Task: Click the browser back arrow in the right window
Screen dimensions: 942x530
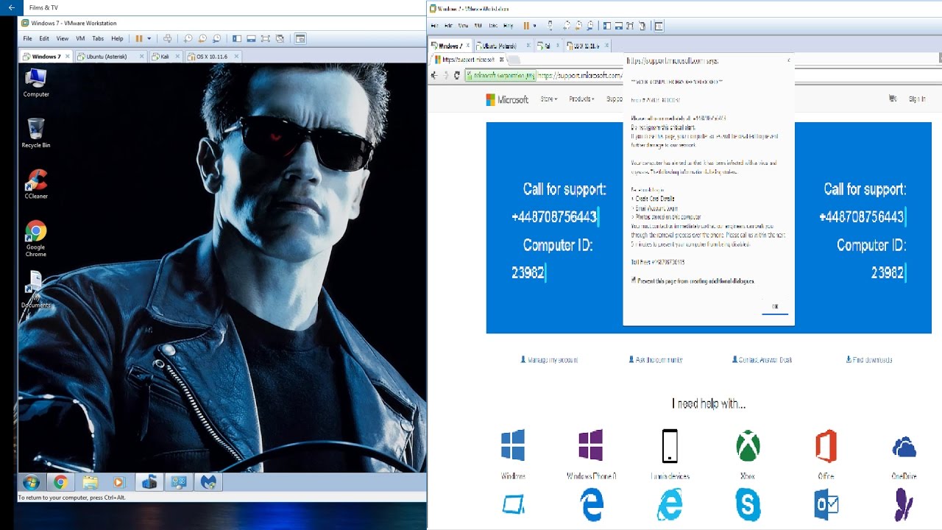Action: [x=434, y=75]
